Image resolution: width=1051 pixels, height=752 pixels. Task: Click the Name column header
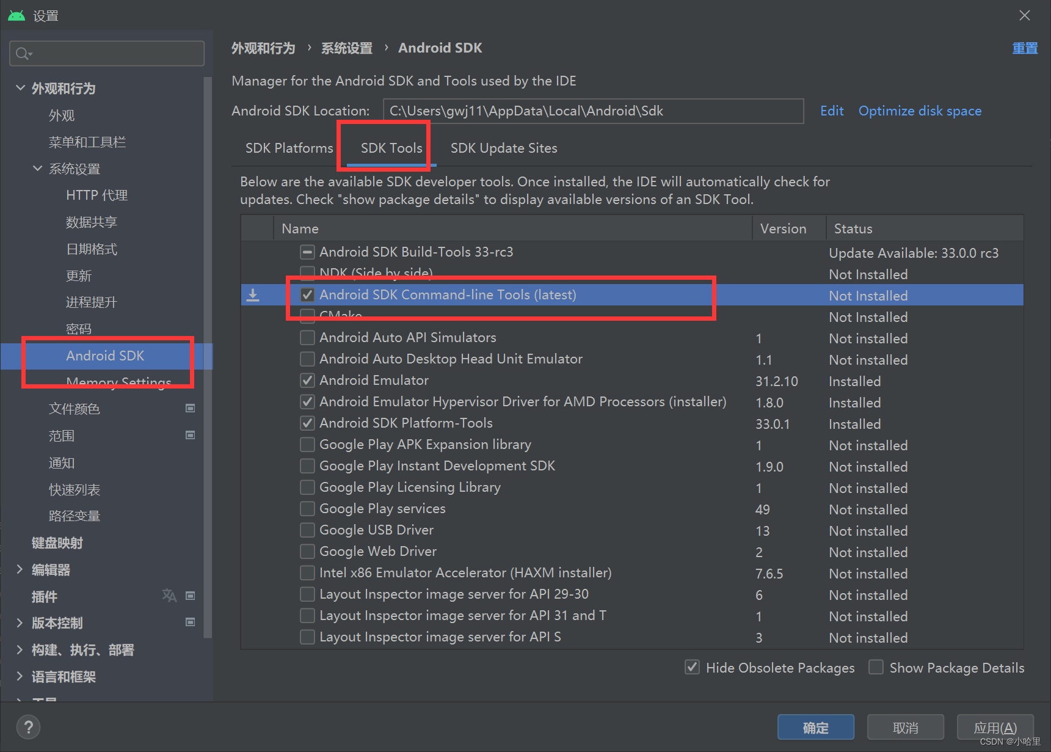pos(513,228)
